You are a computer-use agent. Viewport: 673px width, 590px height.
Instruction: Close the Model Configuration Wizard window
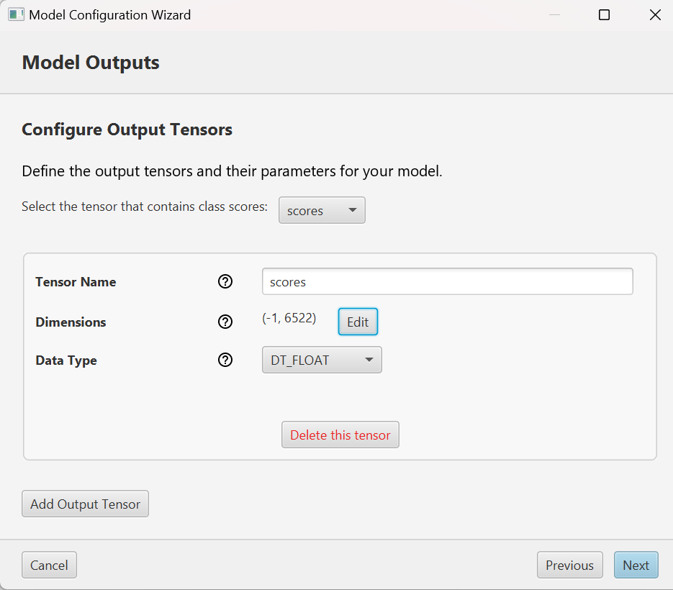654,15
